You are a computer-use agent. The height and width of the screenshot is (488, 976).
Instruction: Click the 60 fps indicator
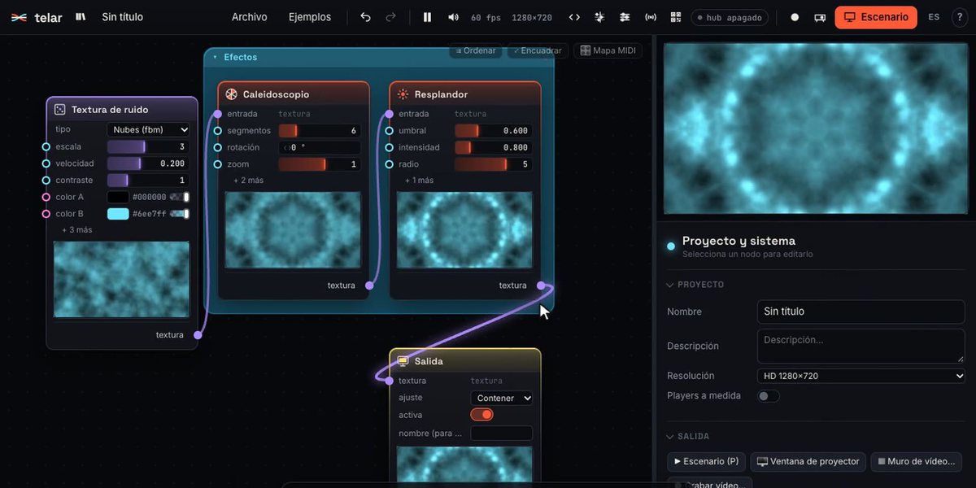[486, 18]
